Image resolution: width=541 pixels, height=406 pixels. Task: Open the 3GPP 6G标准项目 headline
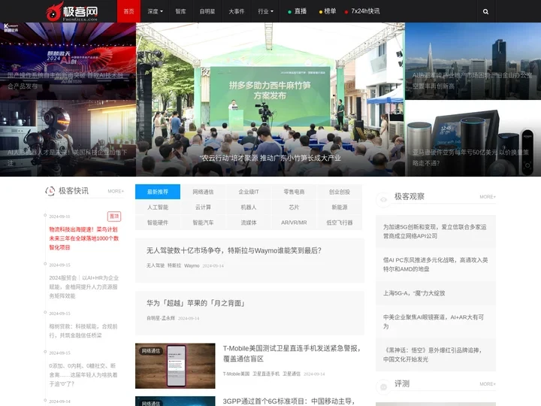(x=289, y=401)
